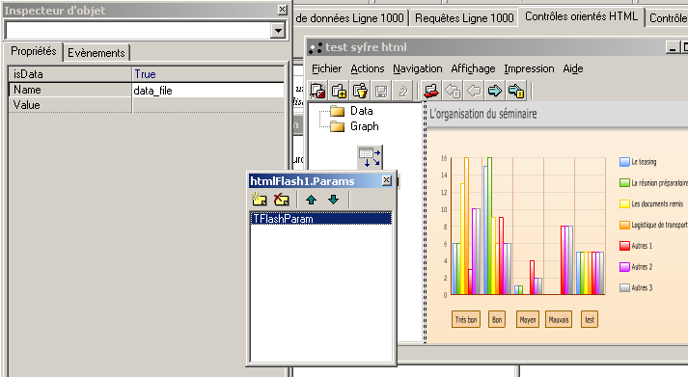The height and width of the screenshot is (377, 688).
Task: Switch to the Propriétés tab
Action: click(x=34, y=52)
